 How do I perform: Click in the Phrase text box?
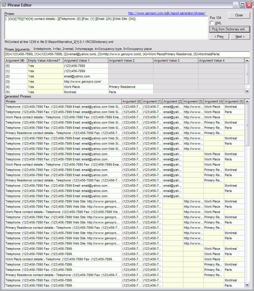(x=106, y=28)
